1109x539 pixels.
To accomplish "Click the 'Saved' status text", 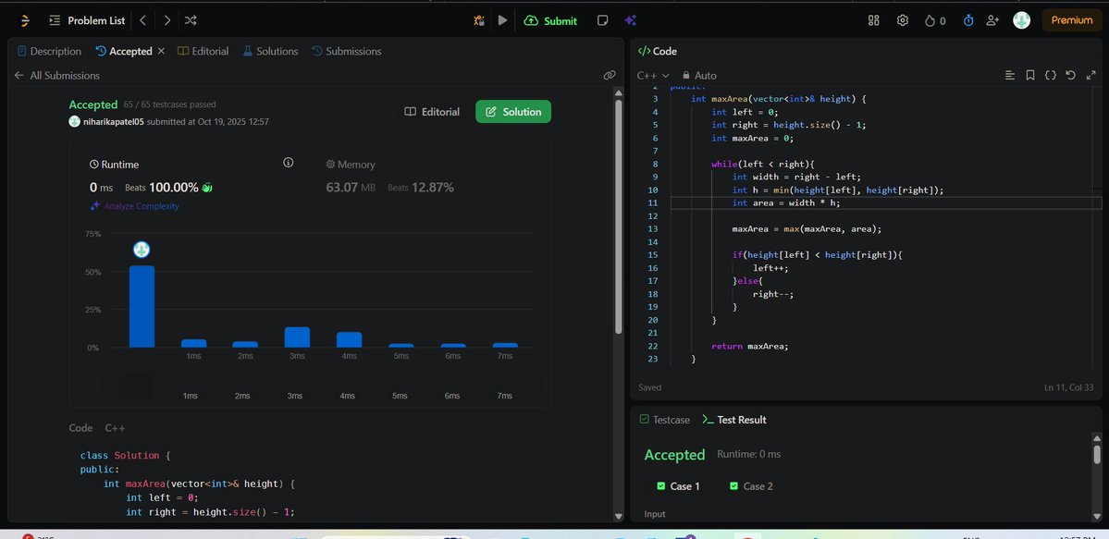I will click(650, 387).
